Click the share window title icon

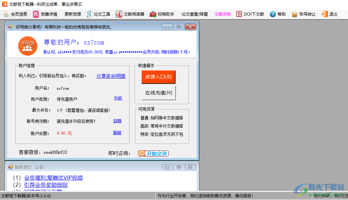[11, 27]
